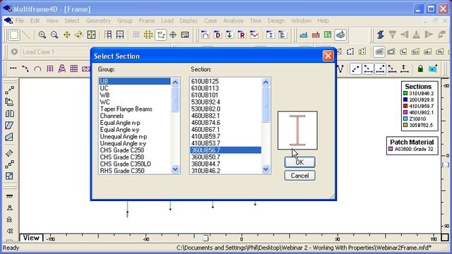Toggle the axes display icon
Screen dimensions: 452x254
[160, 35]
